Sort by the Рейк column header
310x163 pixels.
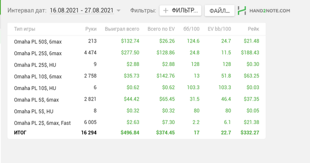coord(253,29)
